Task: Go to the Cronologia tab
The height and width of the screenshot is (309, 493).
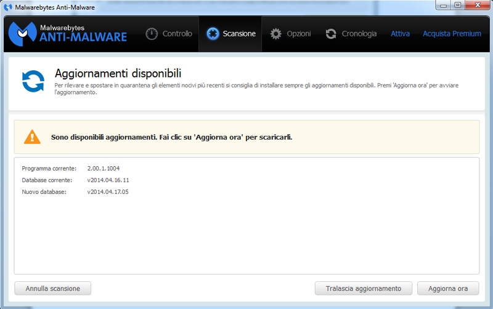Action: tap(351, 34)
